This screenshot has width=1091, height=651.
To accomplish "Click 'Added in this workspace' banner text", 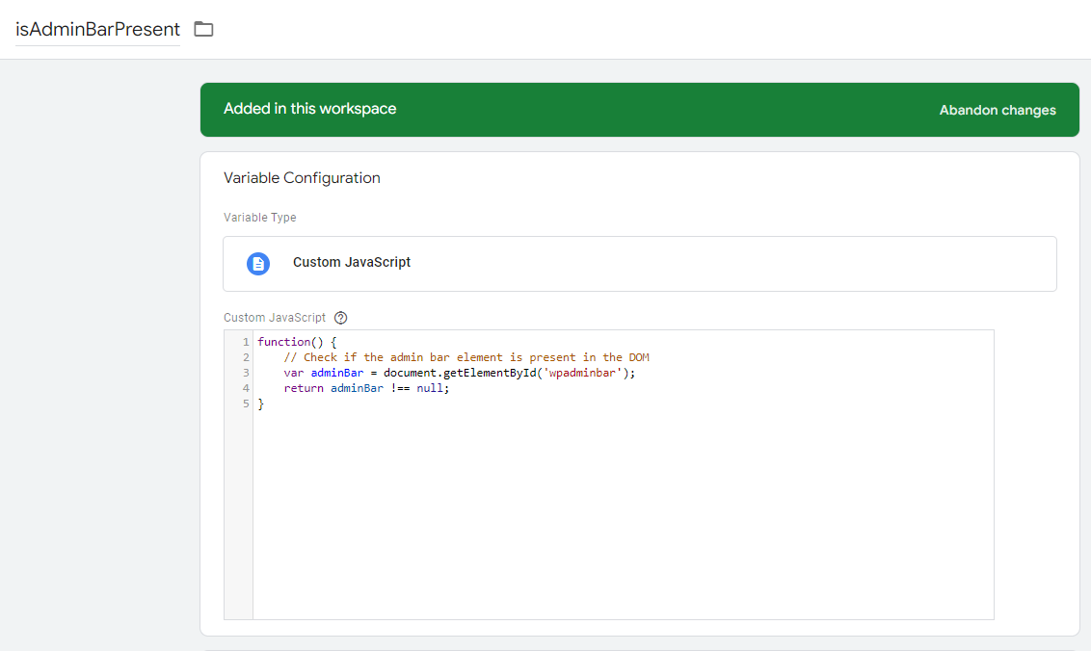I will 309,109.
